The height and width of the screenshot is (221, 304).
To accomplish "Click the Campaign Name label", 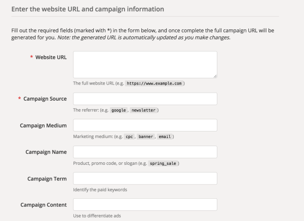I will pos(46,152).
